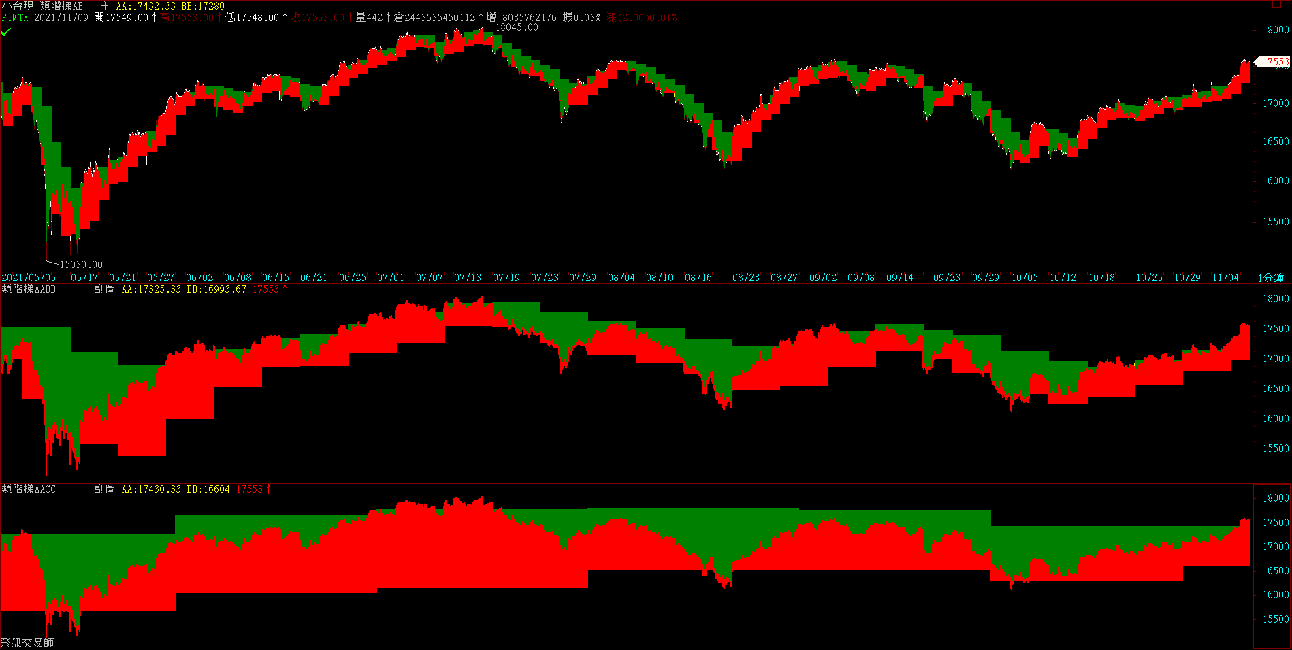Click the 小台現 instrument name
This screenshot has width=1292, height=650.
(x=17, y=6)
